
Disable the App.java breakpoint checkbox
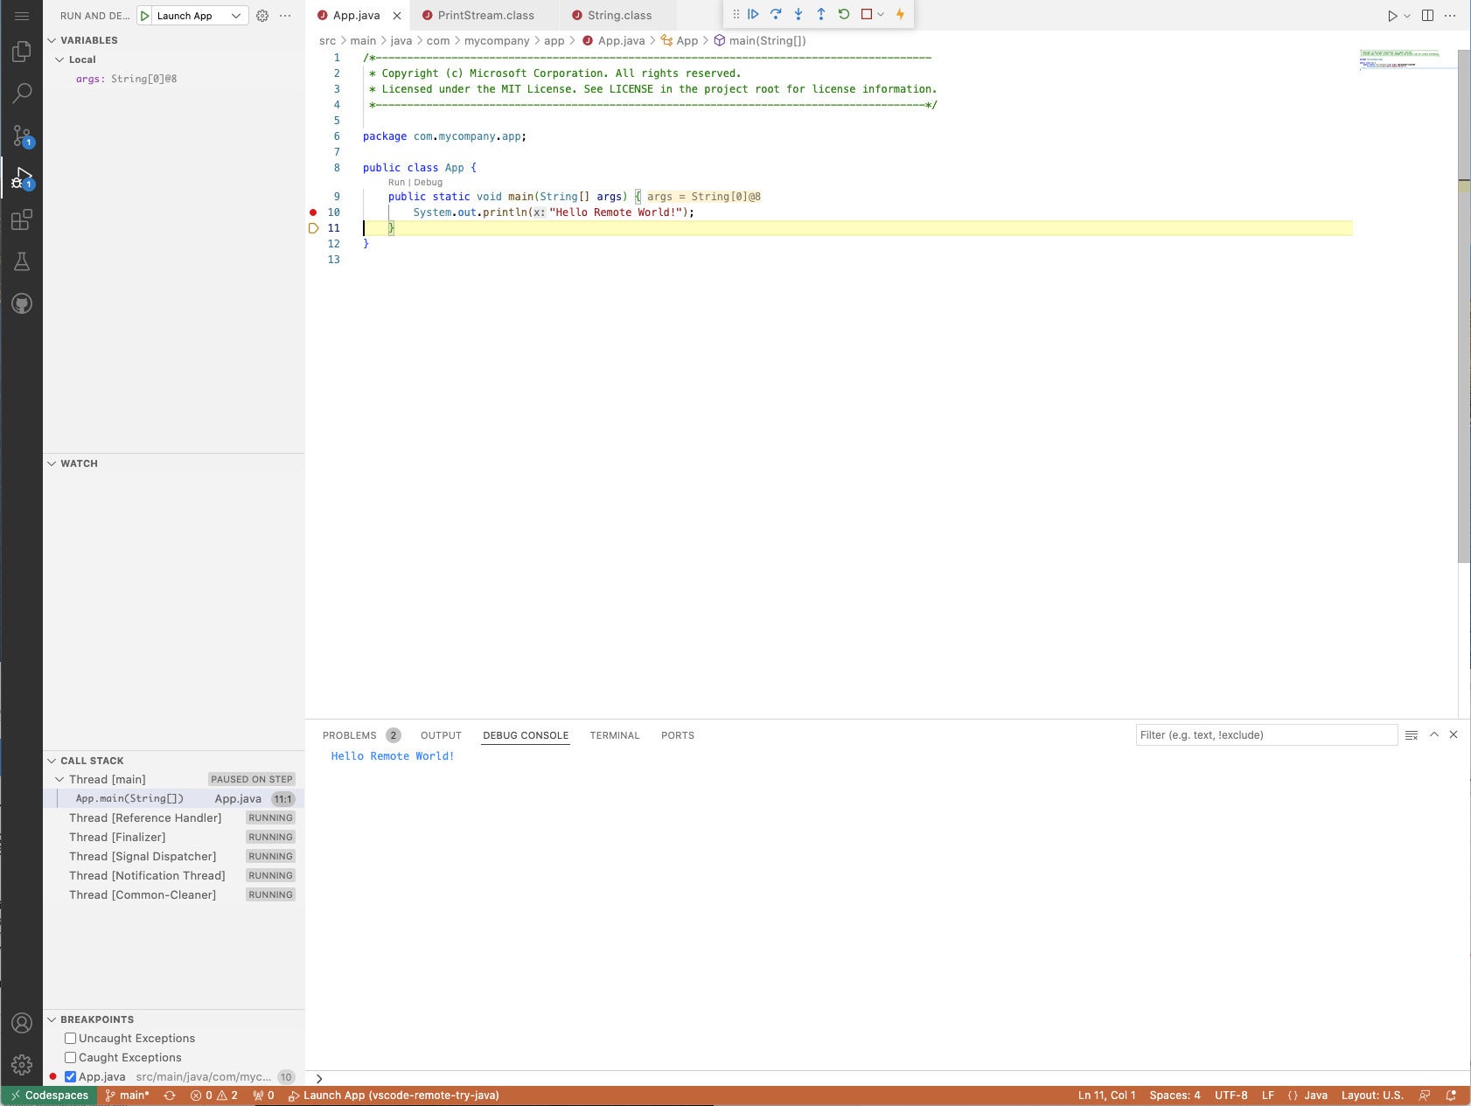[x=71, y=1077]
